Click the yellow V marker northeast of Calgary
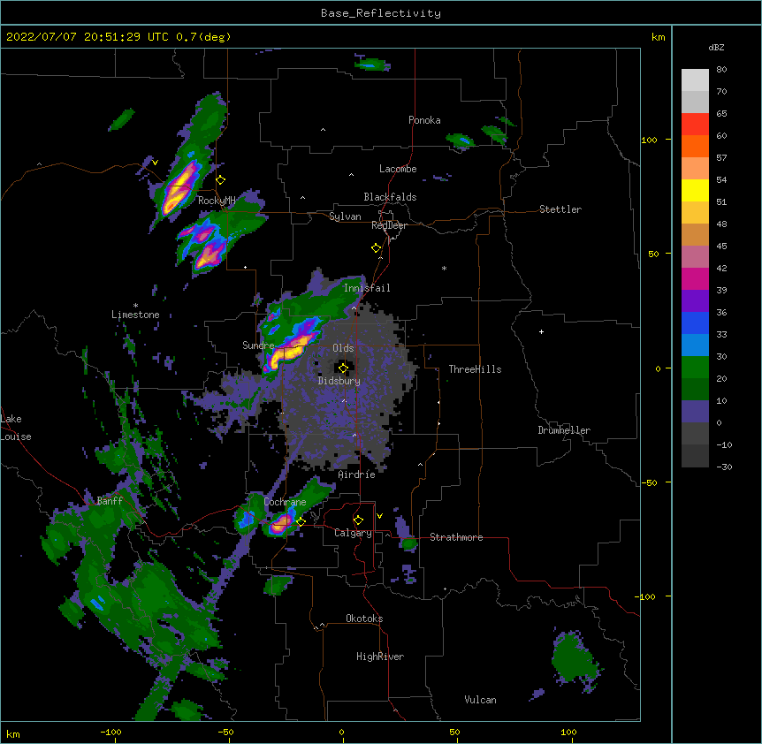The image size is (762, 744). tap(379, 516)
